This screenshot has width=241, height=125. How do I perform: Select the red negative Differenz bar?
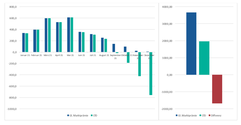point(217,89)
